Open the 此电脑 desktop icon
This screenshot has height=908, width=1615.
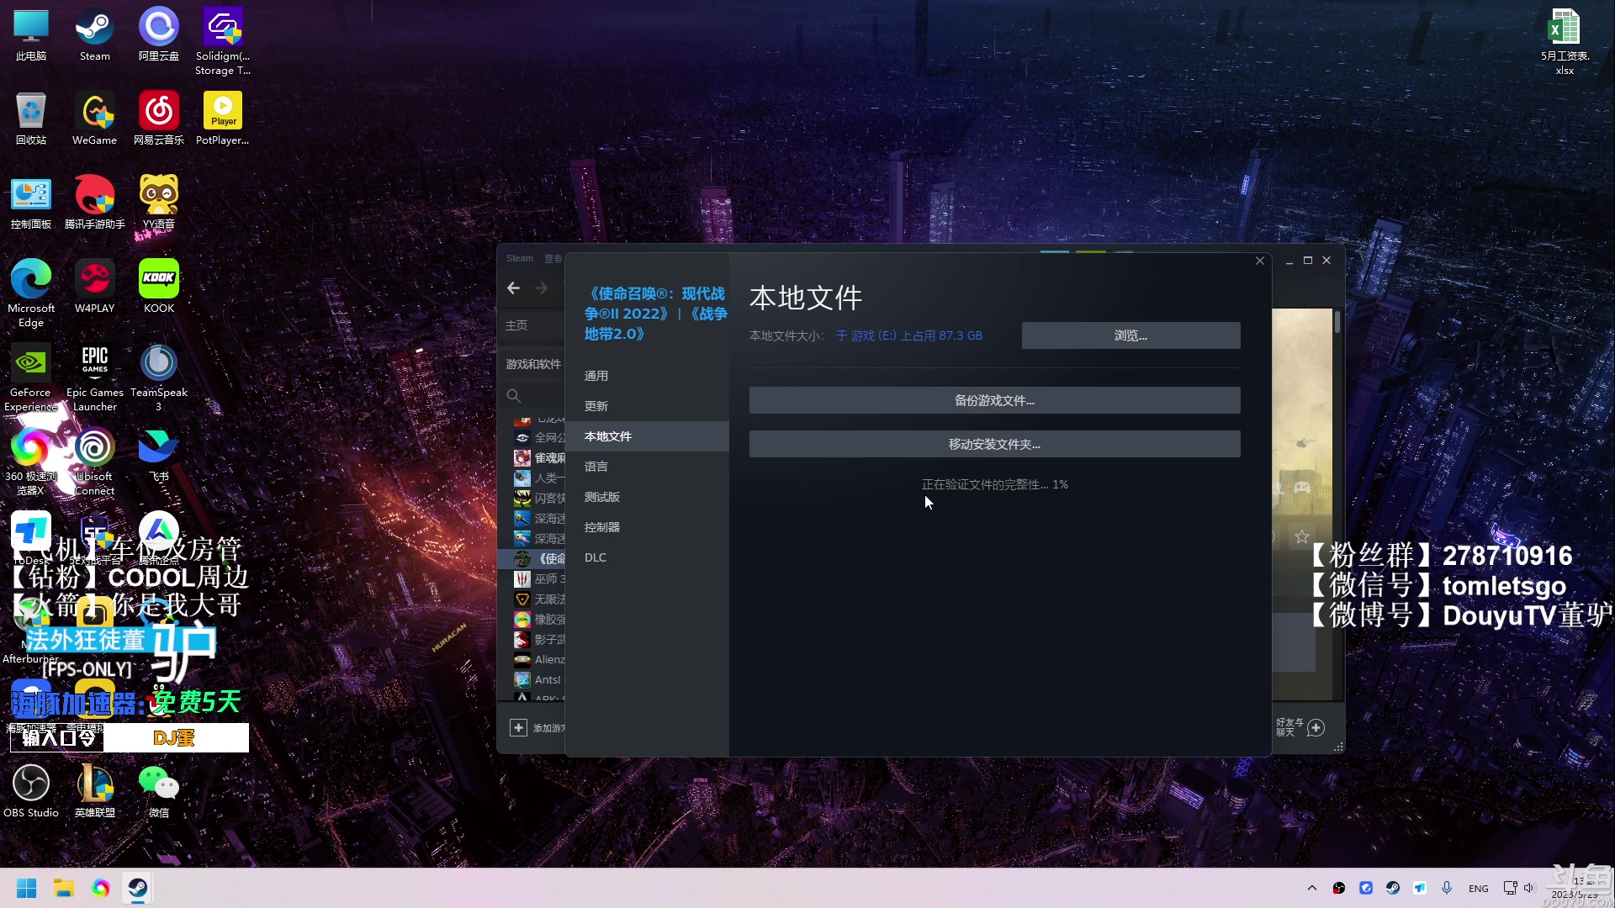pos(31,35)
